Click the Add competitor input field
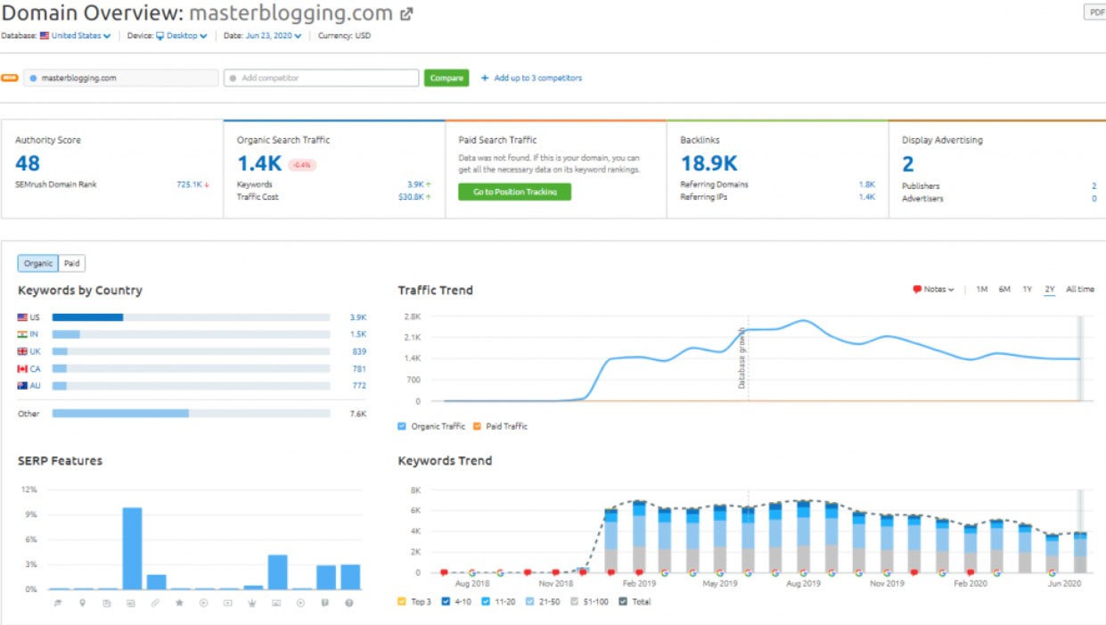Image resolution: width=1106 pixels, height=625 pixels. (321, 78)
